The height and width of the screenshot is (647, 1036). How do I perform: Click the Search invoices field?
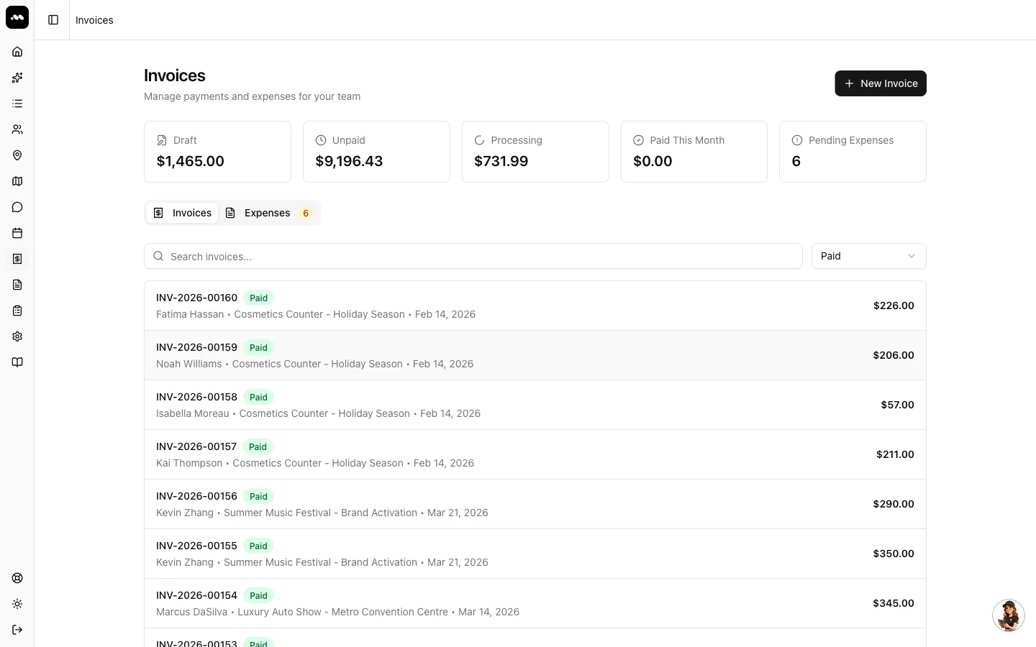click(x=473, y=256)
